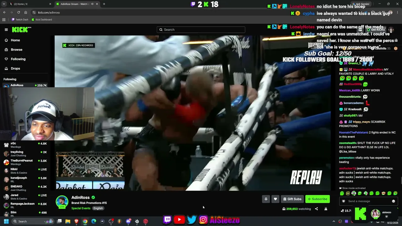The image size is (402, 226).
Task: Click the English language tag
Action: tap(98, 208)
